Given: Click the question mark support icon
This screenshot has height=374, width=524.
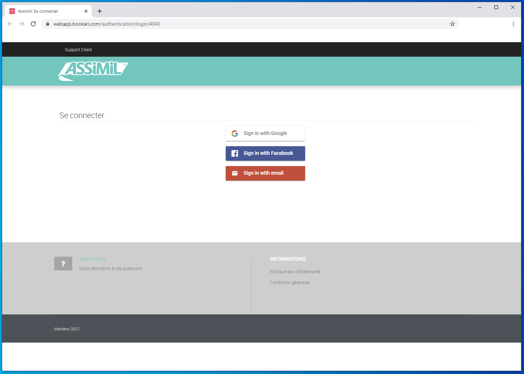Looking at the screenshot, I should pos(63,264).
